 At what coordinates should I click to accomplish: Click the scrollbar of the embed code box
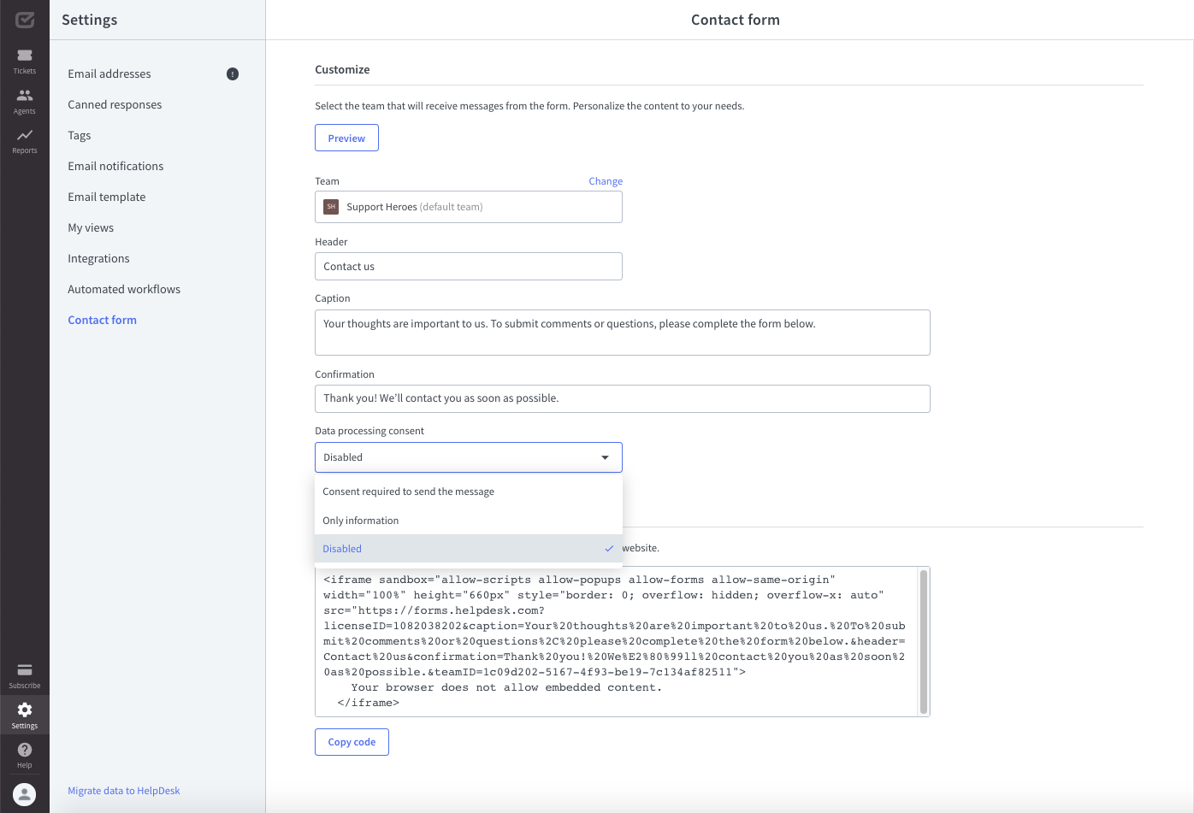[924, 641]
